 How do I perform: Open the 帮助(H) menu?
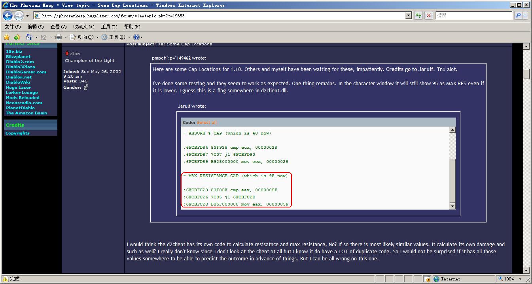(132, 27)
